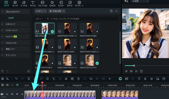Open the audio mixer icon
Viewport: 169px width, 99px height.
(151, 79)
